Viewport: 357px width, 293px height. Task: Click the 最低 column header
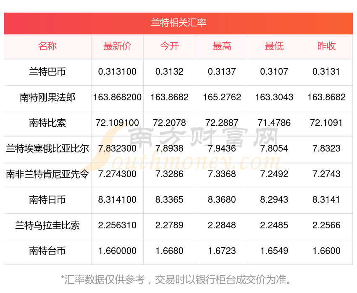(x=274, y=46)
